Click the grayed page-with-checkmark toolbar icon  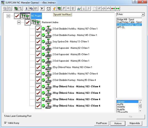(x=99, y=9)
